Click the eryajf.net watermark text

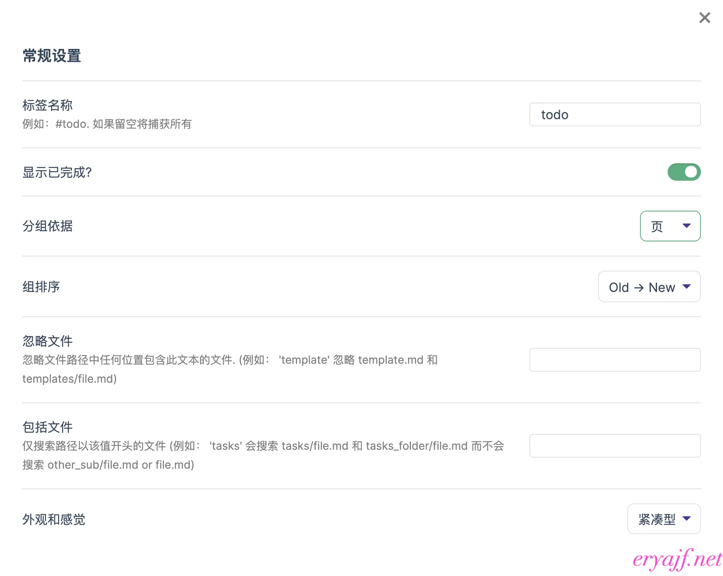click(x=677, y=559)
